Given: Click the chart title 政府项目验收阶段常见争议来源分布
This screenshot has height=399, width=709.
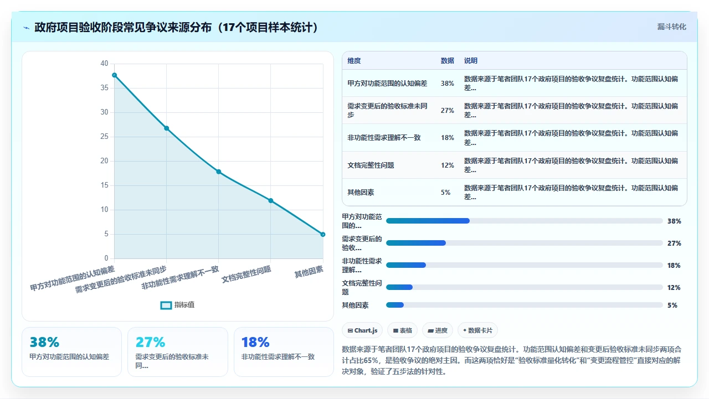Looking at the screenshot, I should click(177, 27).
